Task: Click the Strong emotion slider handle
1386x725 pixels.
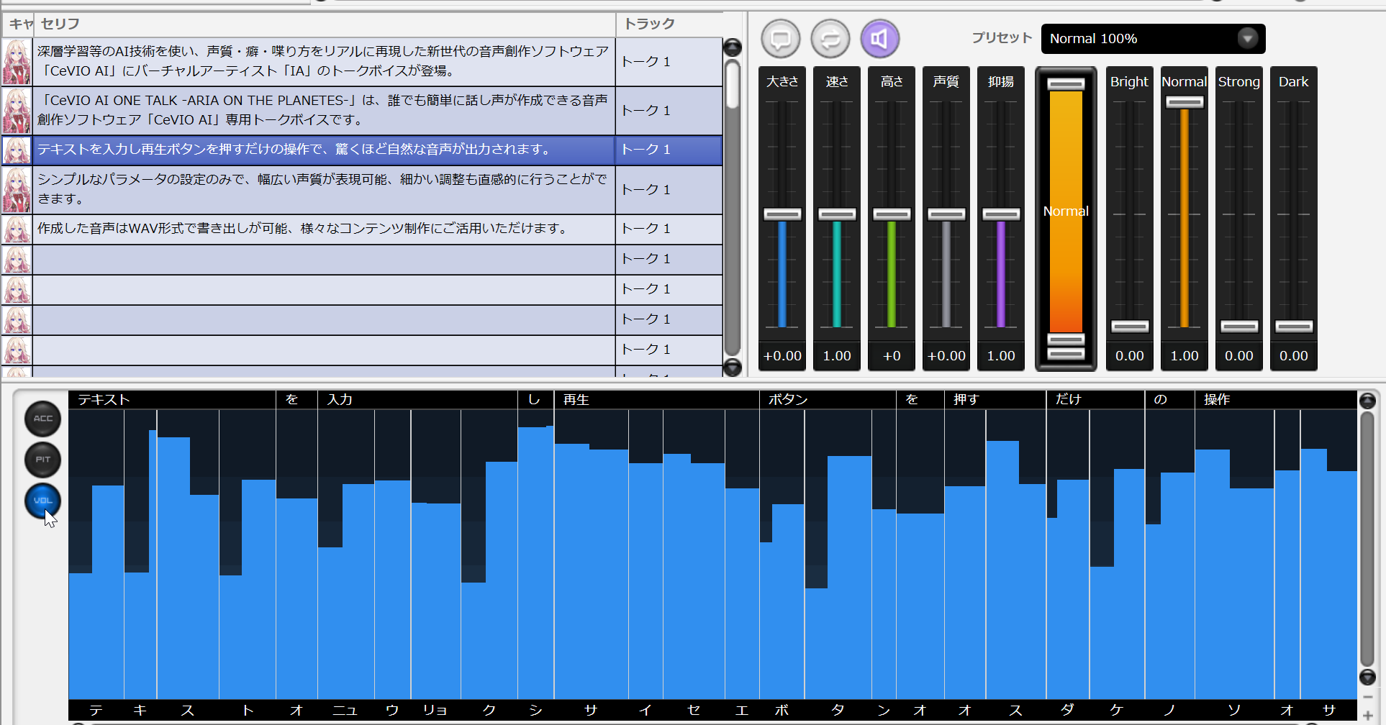Action: 1239,327
